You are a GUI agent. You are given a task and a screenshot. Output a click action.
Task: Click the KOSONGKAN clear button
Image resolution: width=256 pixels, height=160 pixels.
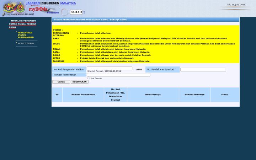click(80, 82)
